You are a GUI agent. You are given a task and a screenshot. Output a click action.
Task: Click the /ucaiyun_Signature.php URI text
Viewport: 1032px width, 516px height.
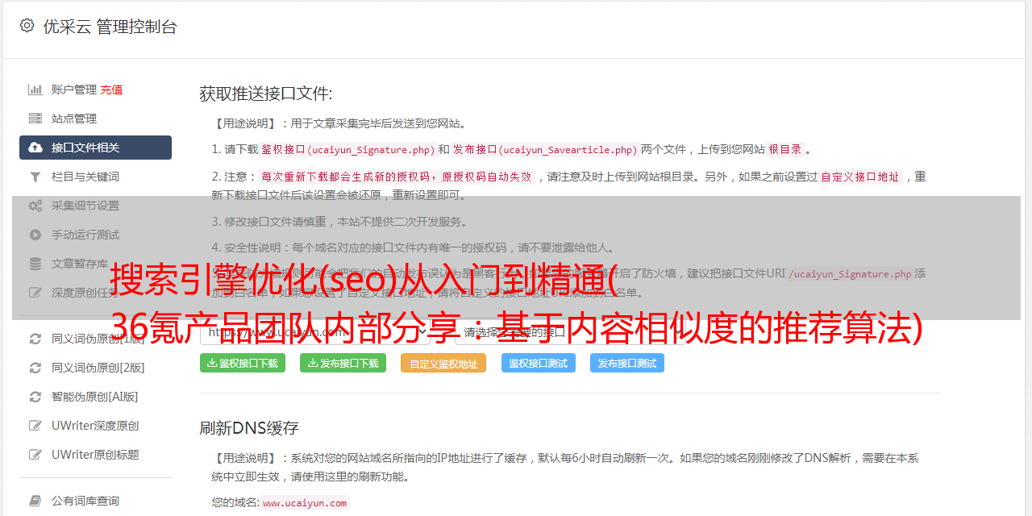tap(850, 273)
